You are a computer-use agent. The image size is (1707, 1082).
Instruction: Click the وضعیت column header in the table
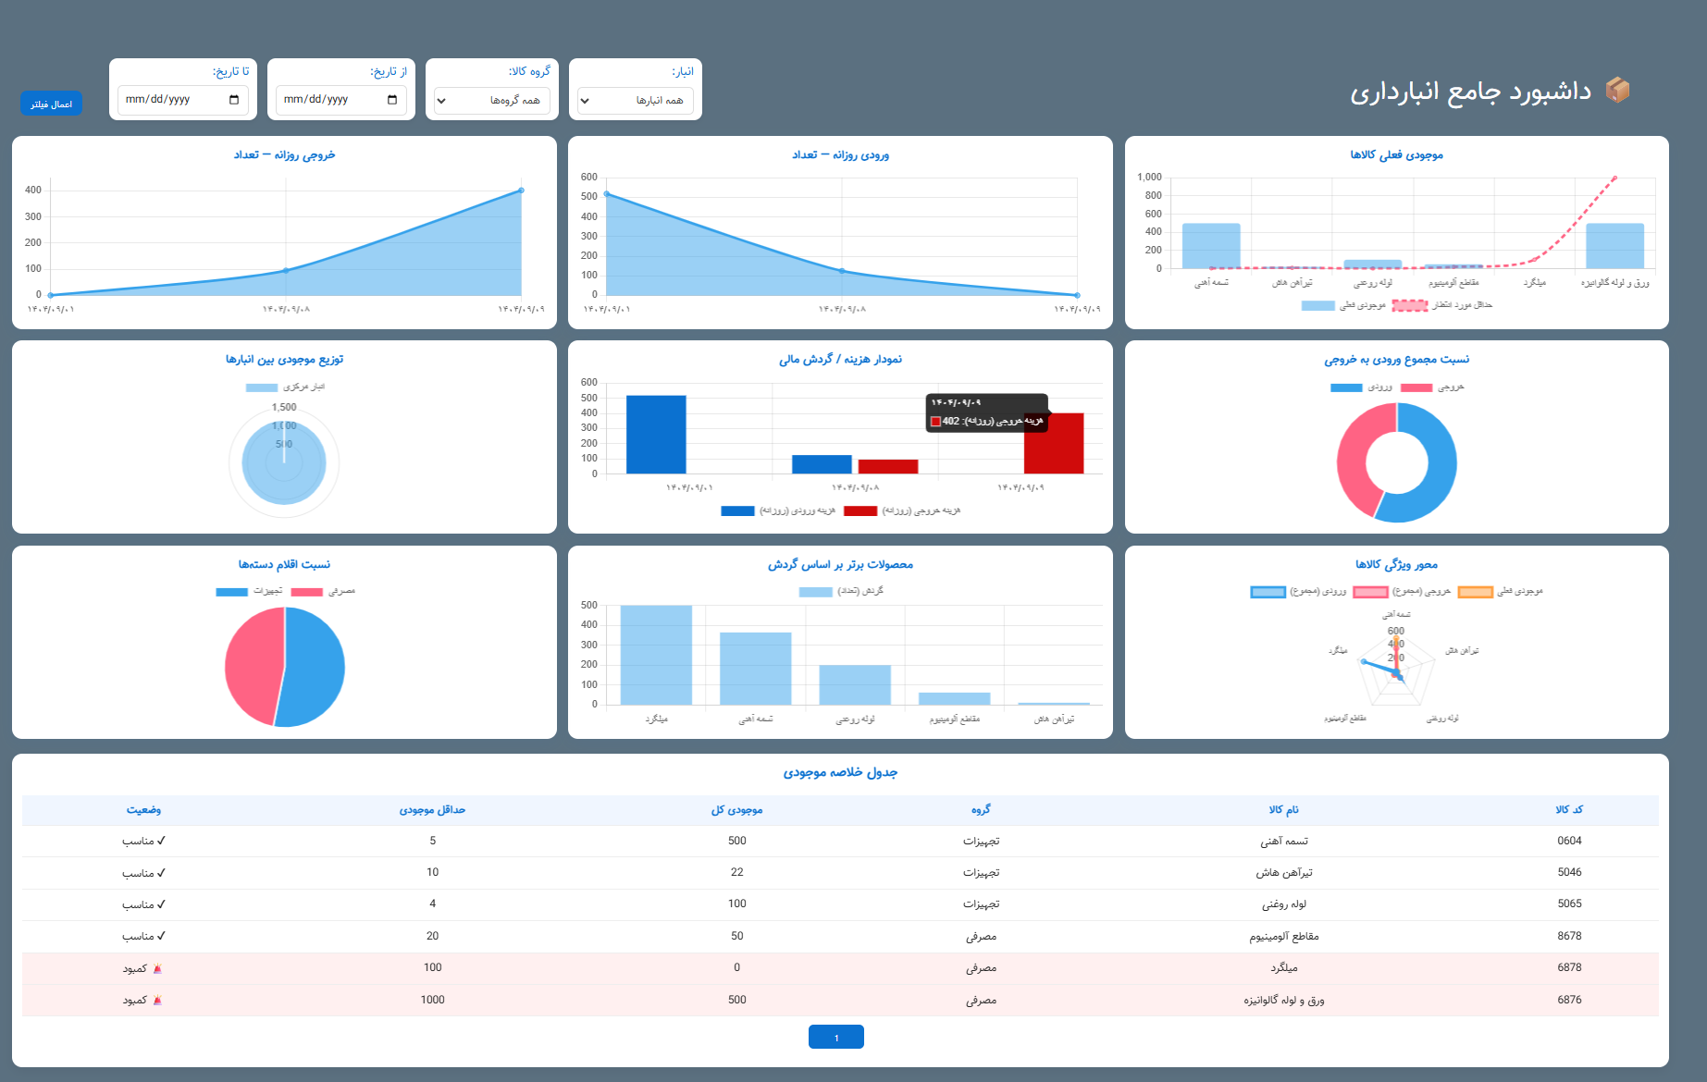click(x=143, y=810)
